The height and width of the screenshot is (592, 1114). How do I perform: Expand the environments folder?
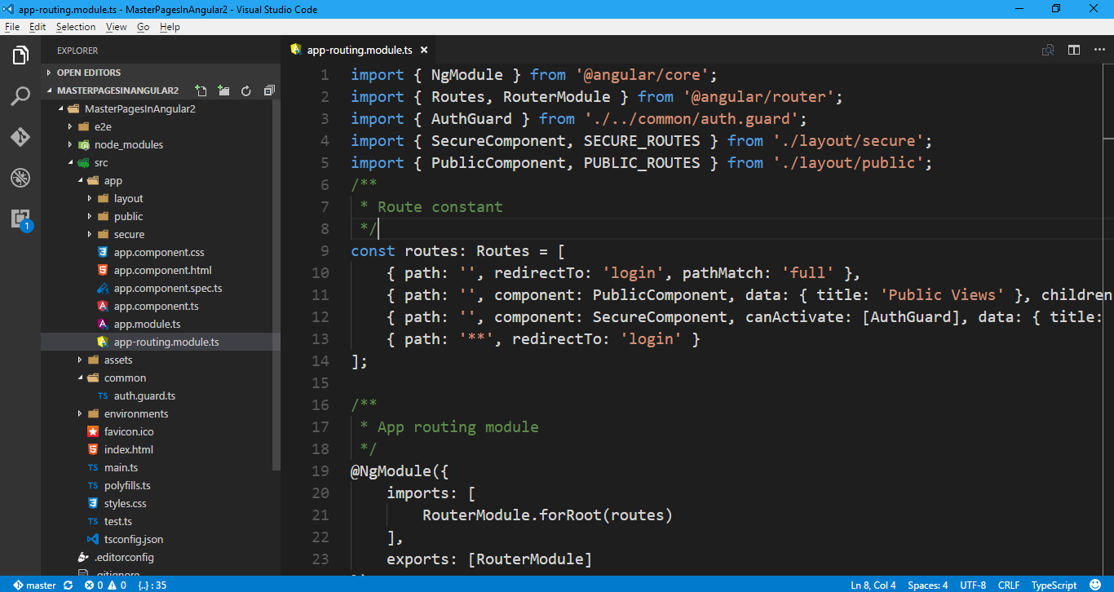80,413
